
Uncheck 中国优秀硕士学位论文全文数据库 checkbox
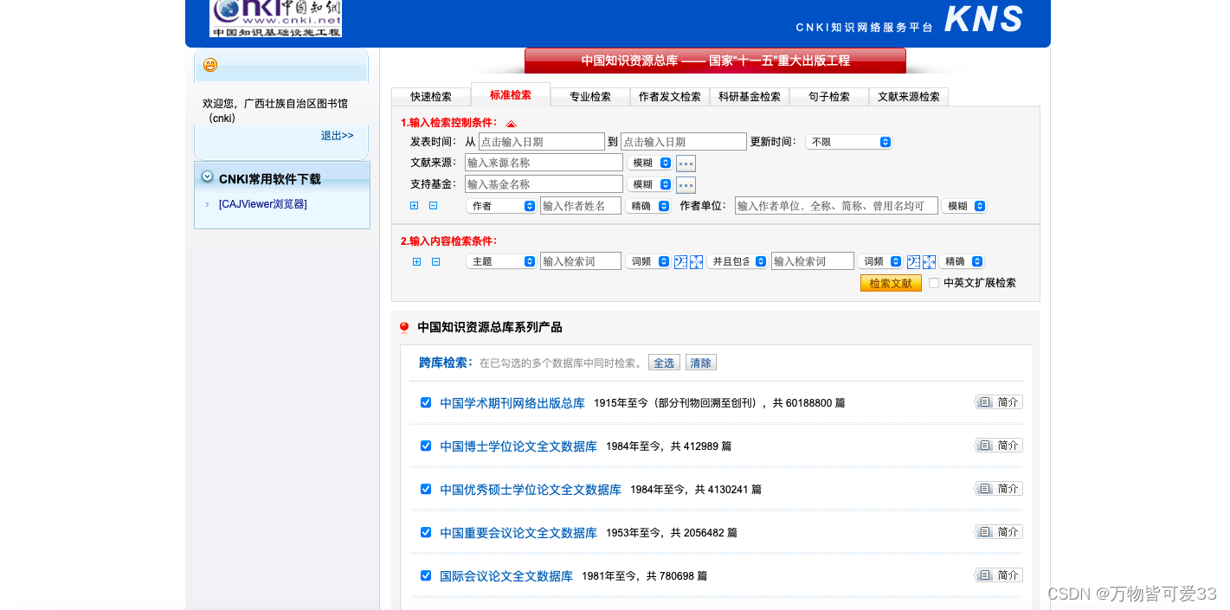tap(426, 489)
